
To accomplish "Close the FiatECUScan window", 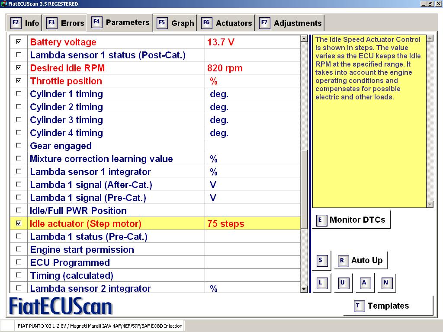I will pyautogui.click(x=438, y=3).
